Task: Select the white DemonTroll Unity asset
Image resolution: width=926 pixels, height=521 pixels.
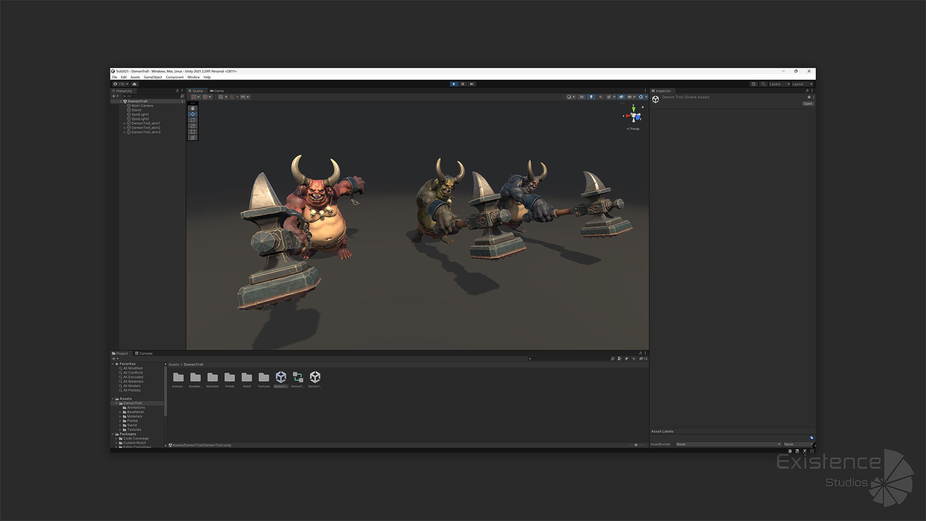Action: tap(315, 379)
